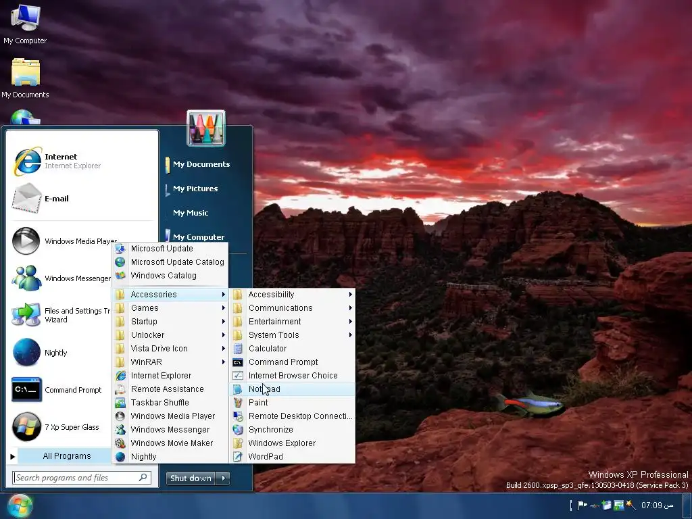Screen dimensions: 692x519
Task: Select Synchronize in Accessories submenu
Action: point(292,429)
